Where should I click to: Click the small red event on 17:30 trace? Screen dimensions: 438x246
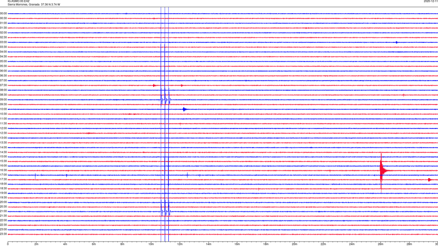(430, 180)
